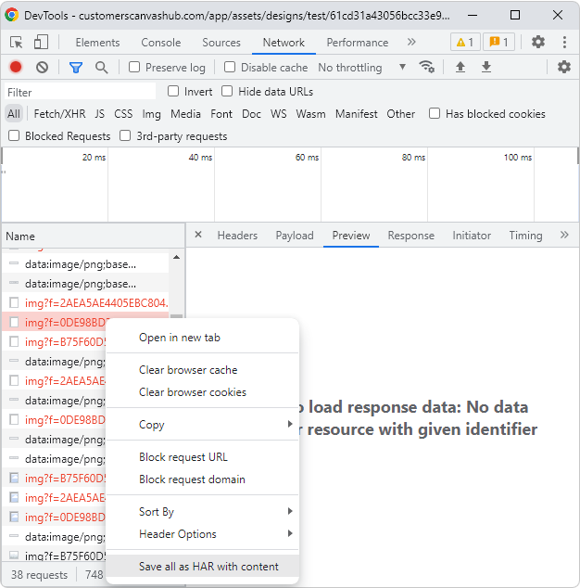This screenshot has width=580, height=588.
Task: Filter requests by Img type
Action: (x=151, y=114)
